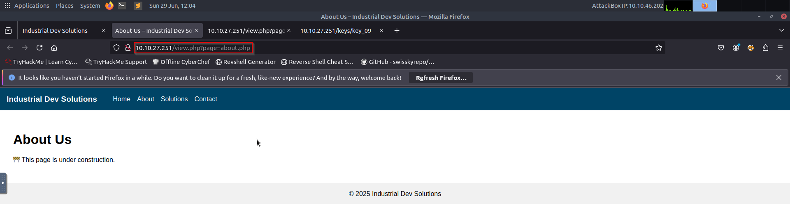This screenshot has height=212, width=790.
Task: Open the Firefox account icon
Action: point(736,48)
